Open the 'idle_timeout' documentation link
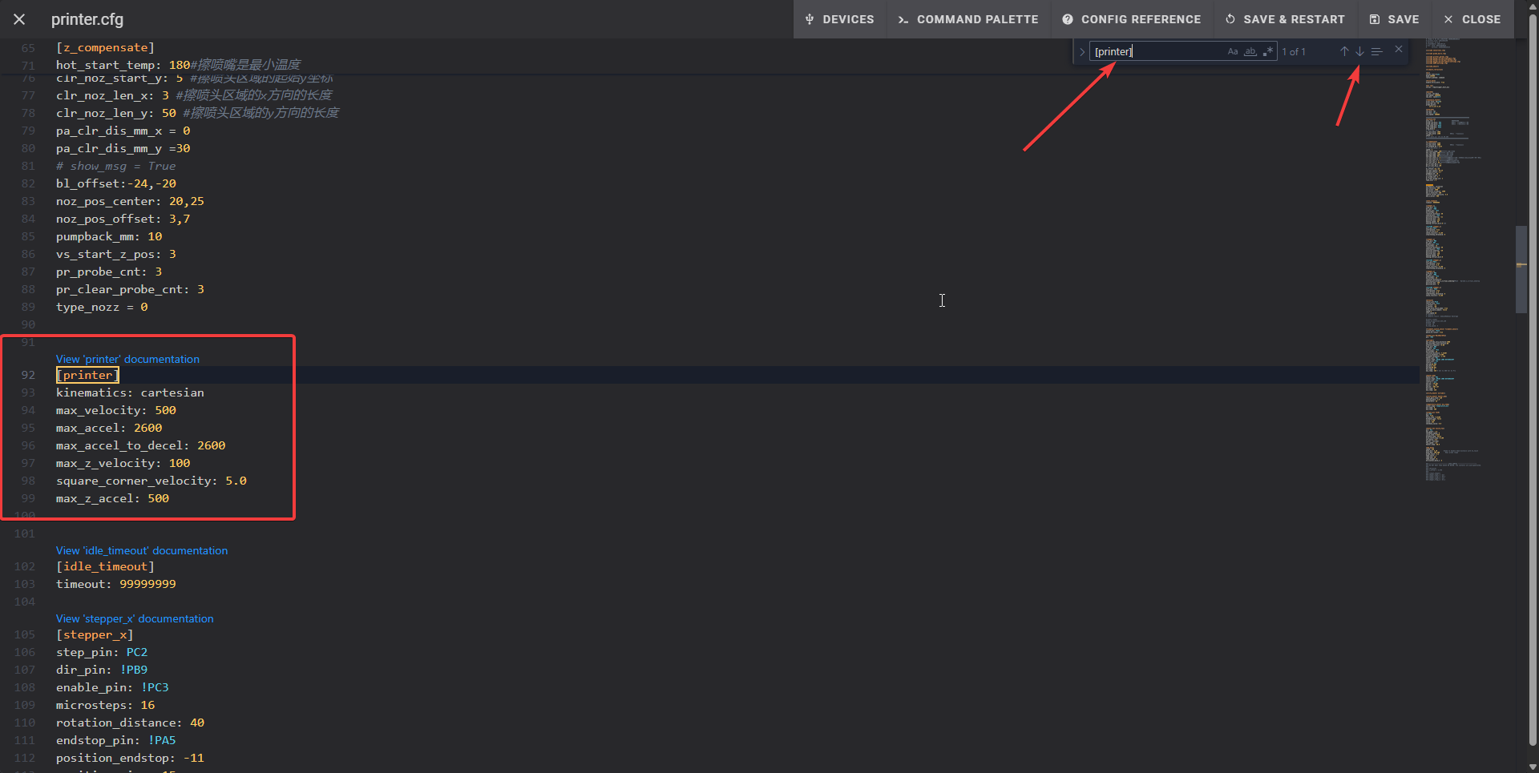This screenshot has height=773, width=1539. [x=142, y=550]
